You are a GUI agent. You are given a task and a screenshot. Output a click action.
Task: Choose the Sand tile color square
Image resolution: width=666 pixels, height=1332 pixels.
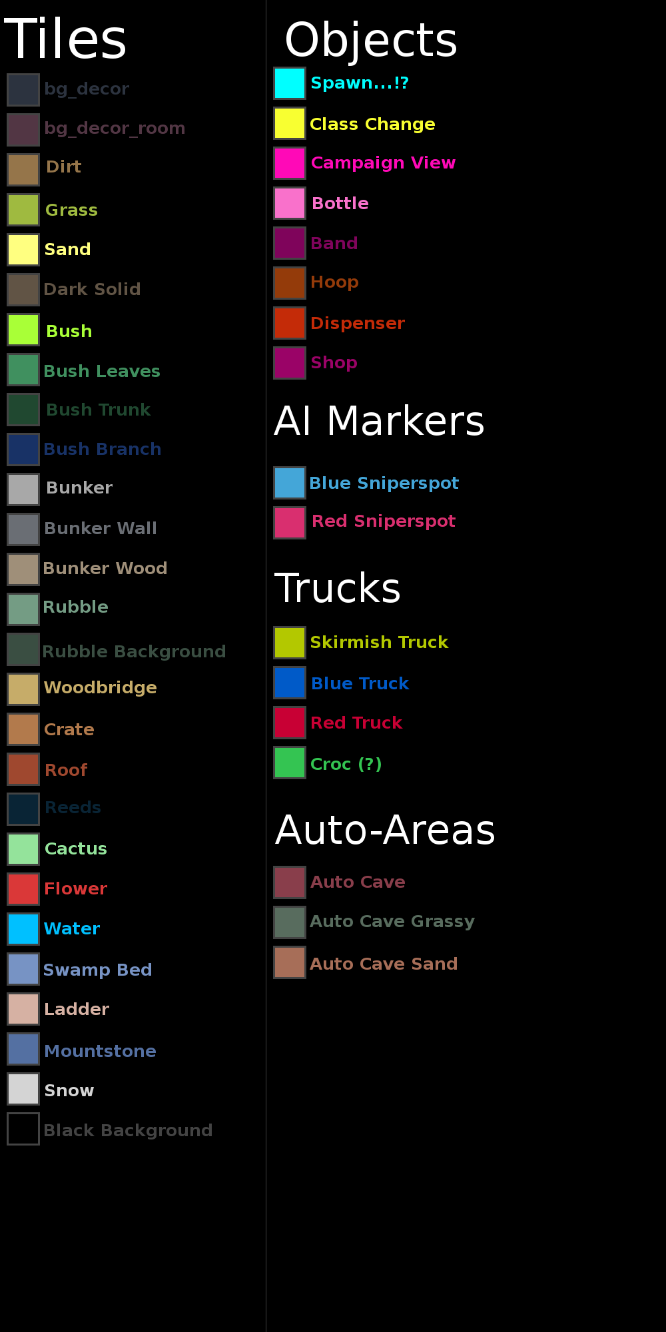[23, 250]
